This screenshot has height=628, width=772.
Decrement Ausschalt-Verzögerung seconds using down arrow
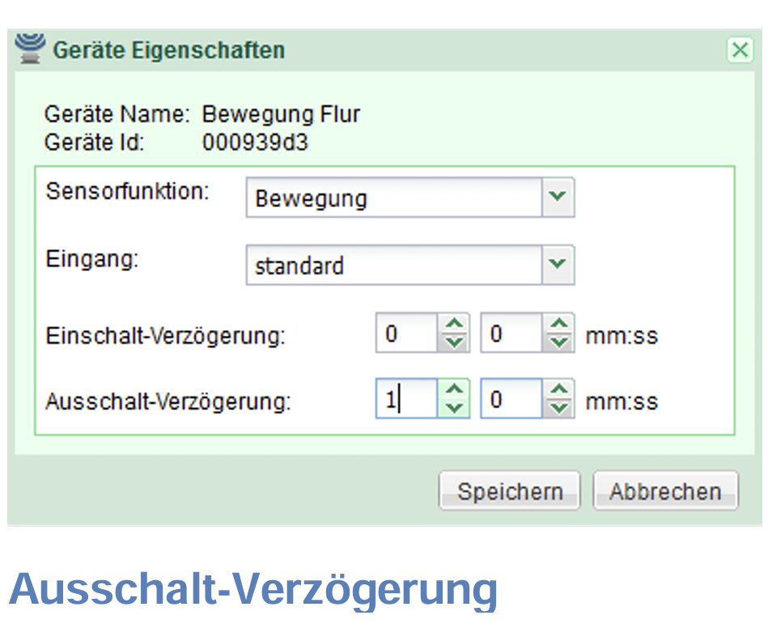tap(558, 409)
